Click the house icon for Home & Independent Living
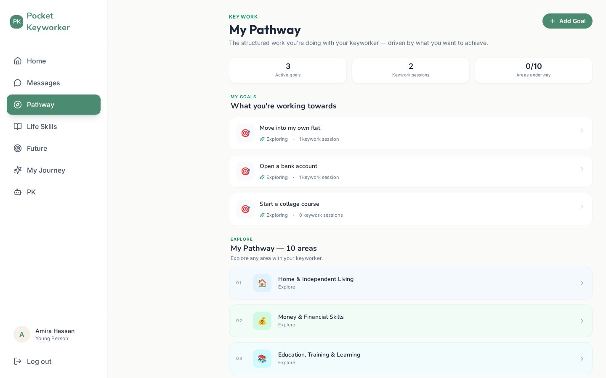Image resolution: width=606 pixels, height=378 pixels. point(262,283)
